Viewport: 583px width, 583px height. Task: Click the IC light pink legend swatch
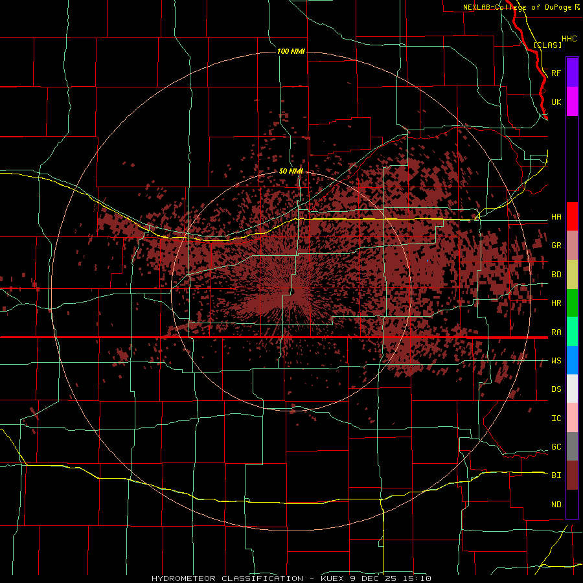click(x=572, y=418)
